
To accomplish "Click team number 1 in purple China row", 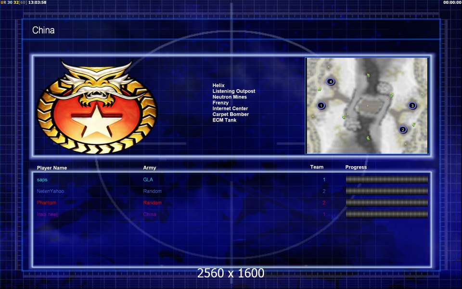I will [324, 214].
